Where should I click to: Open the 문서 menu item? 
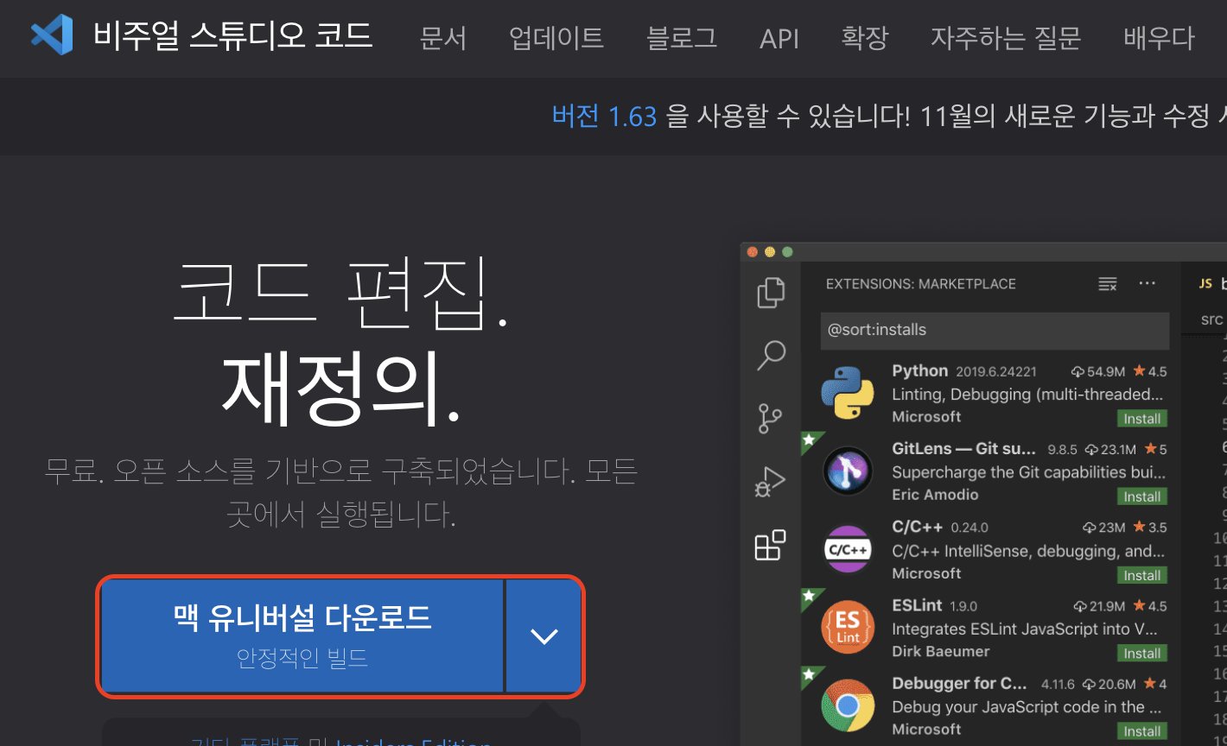[443, 38]
